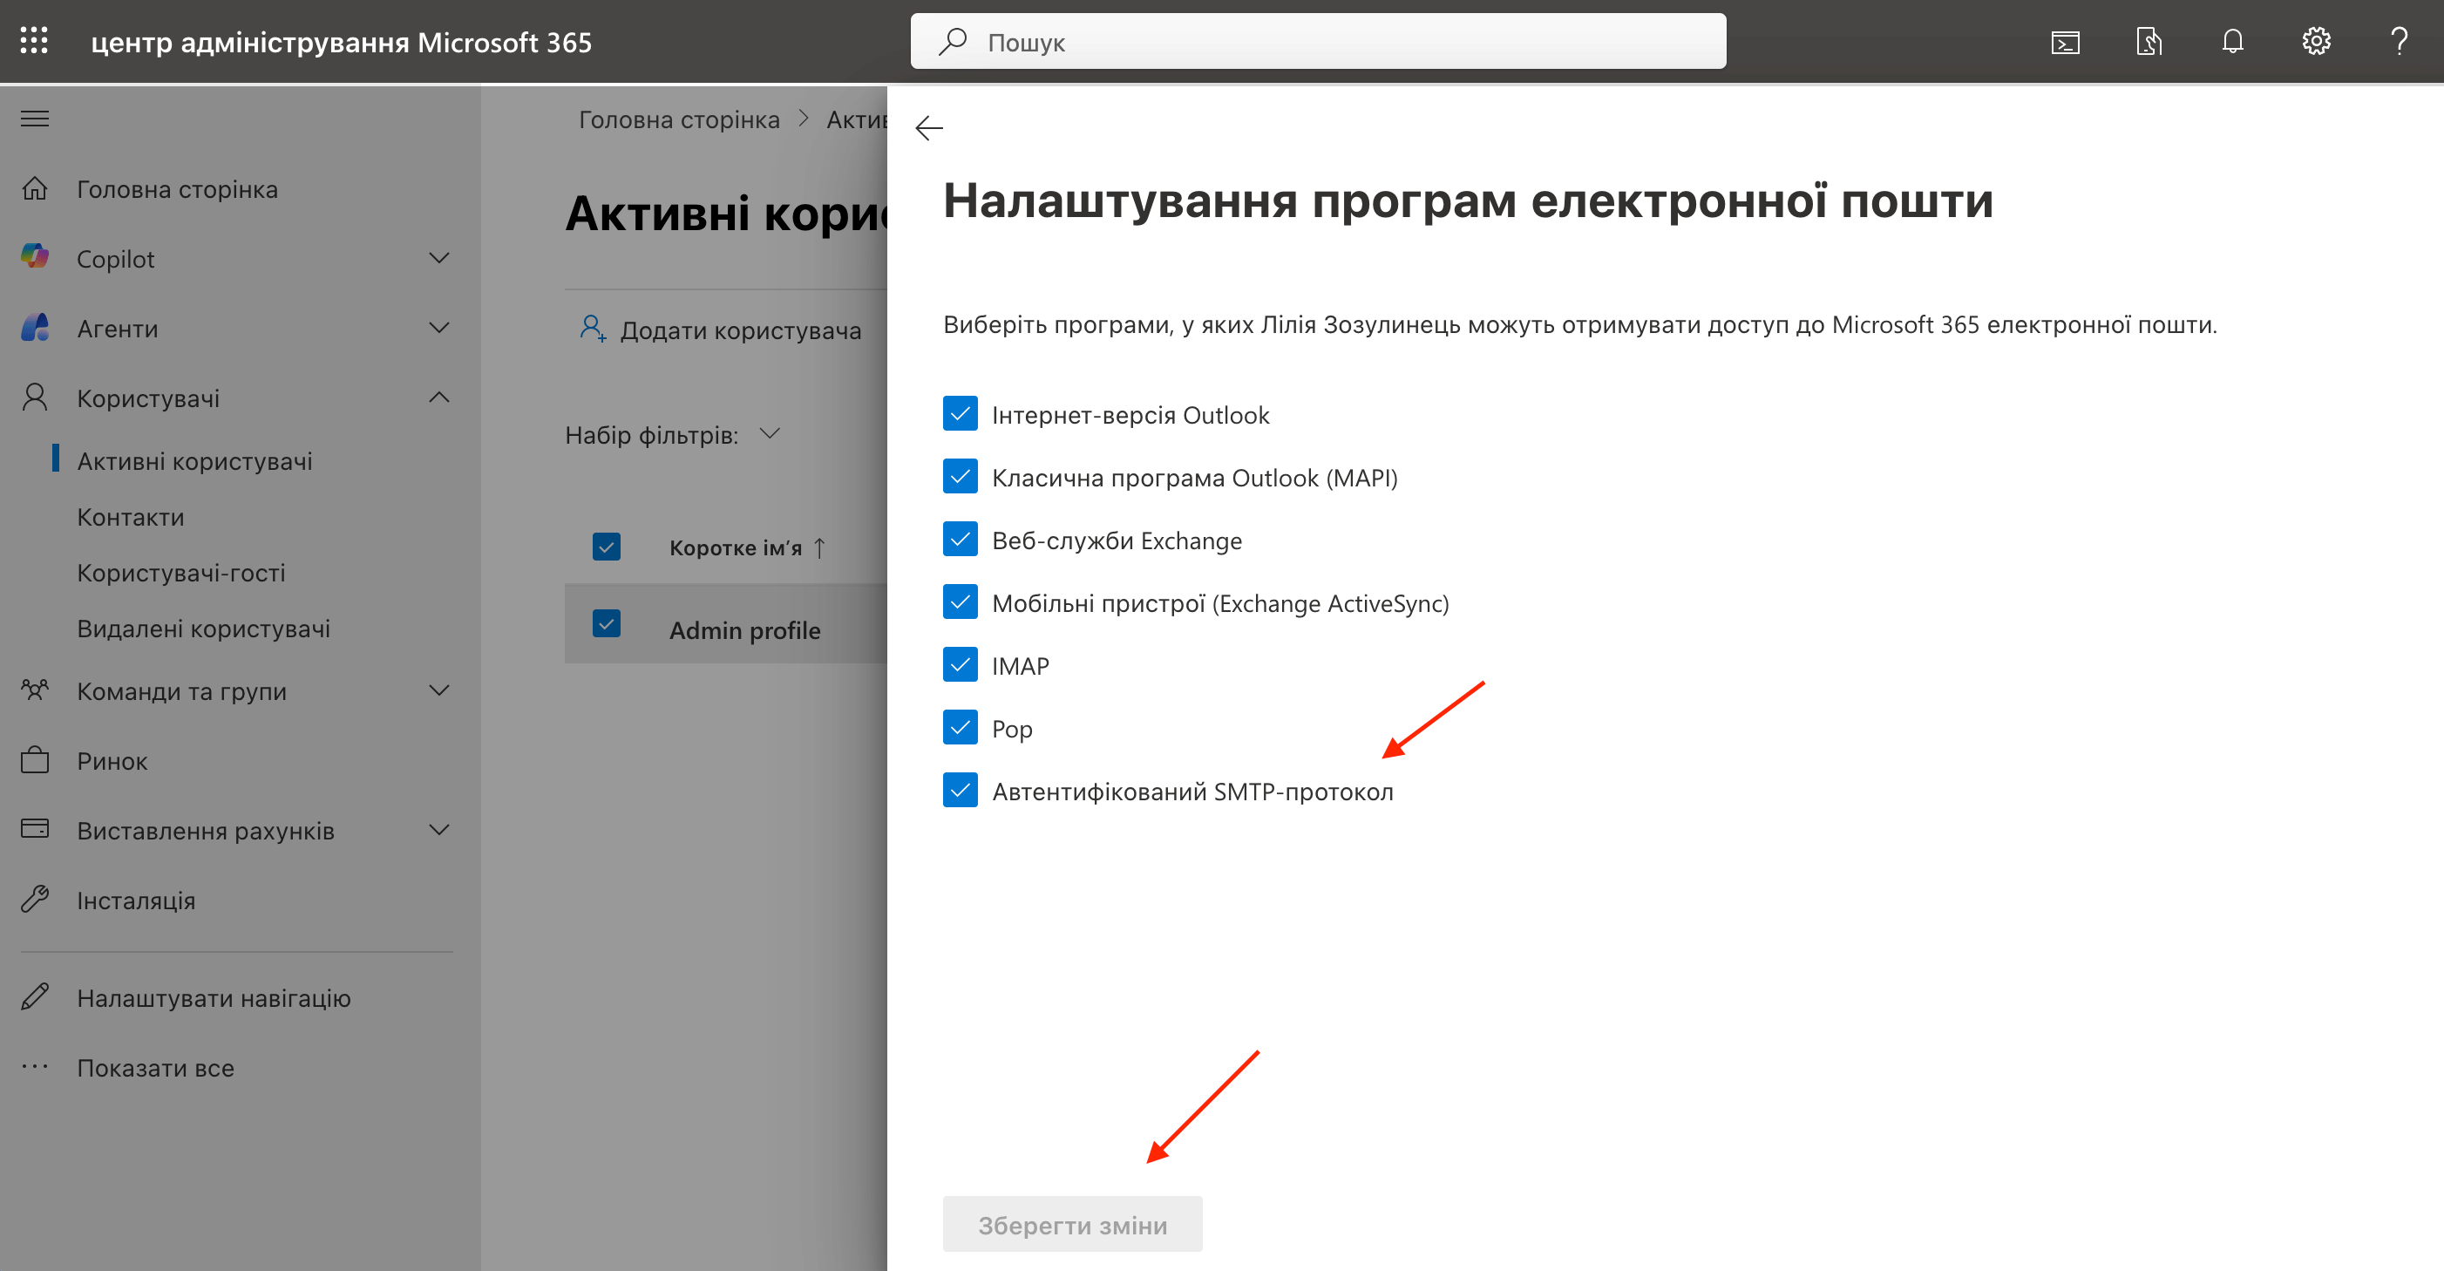Collapse navigation via hamburger icon
This screenshot has width=2444, height=1271.
[x=34, y=118]
